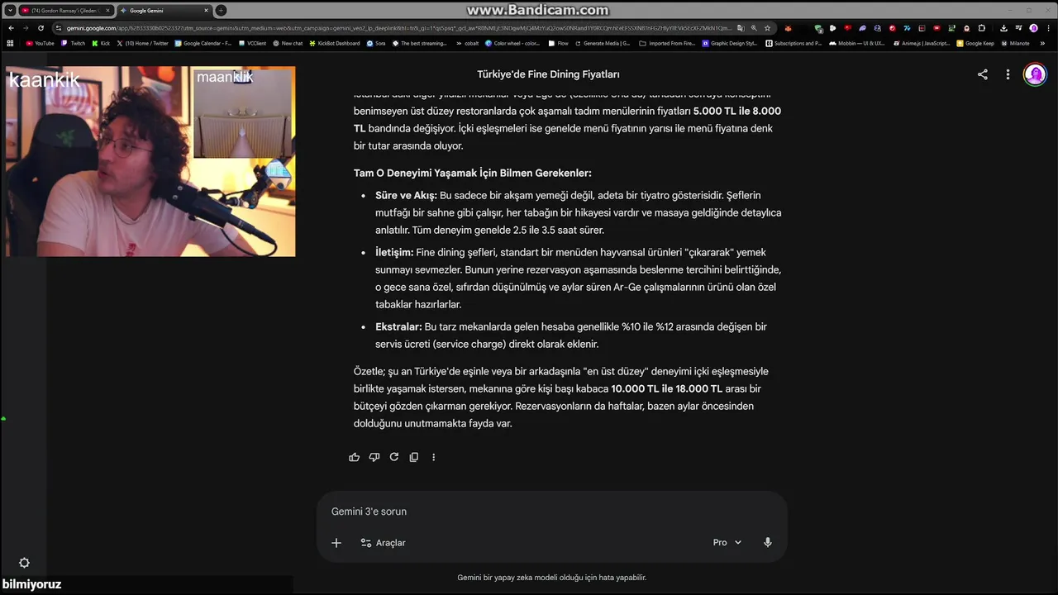Close the Google Gemini tab
The width and height of the screenshot is (1058, 595).
coord(206,11)
